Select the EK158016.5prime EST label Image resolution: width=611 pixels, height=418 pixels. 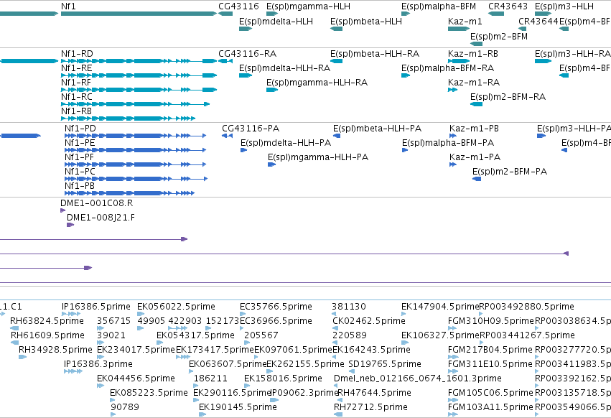click(284, 378)
